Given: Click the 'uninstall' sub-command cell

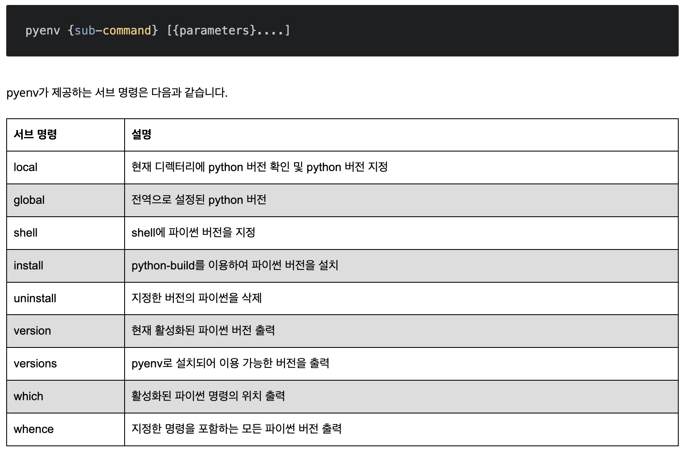Looking at the screenshot, I should coord(66,298).
